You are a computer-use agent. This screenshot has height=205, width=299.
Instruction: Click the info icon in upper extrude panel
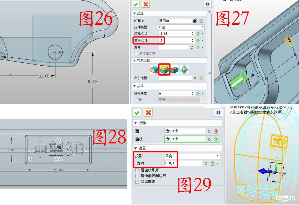point(207,4)
